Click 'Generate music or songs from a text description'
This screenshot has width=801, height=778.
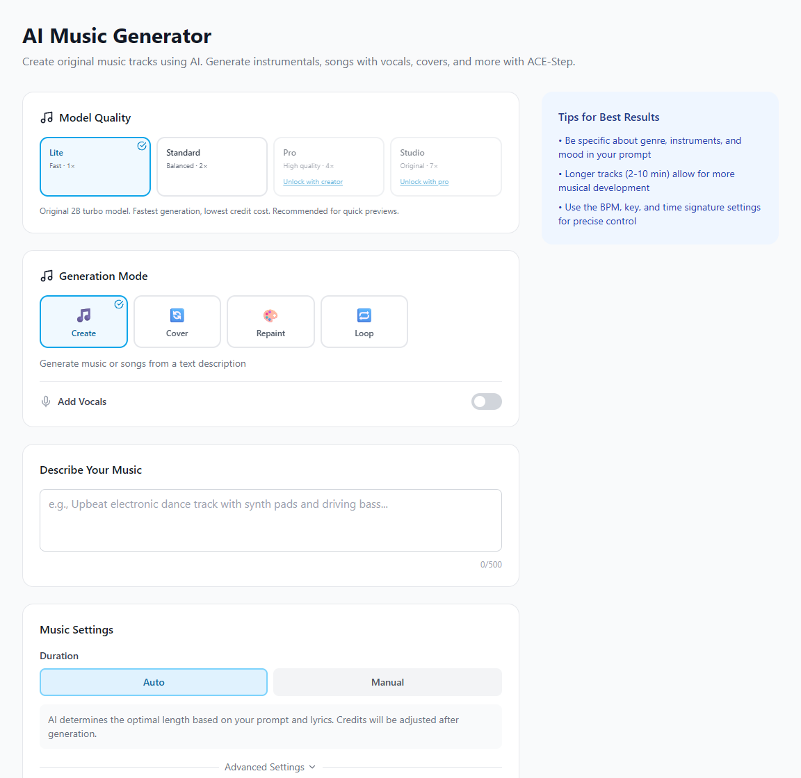tap(143, 363)
